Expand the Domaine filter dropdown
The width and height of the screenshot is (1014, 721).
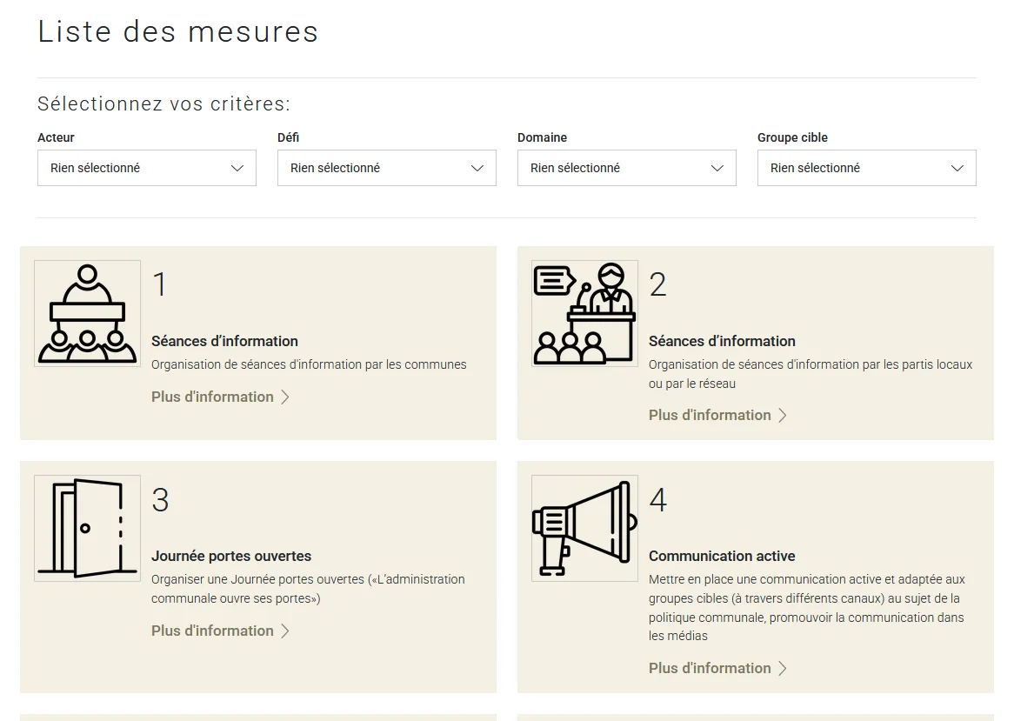pyautogui.click(x=626, y=168)
